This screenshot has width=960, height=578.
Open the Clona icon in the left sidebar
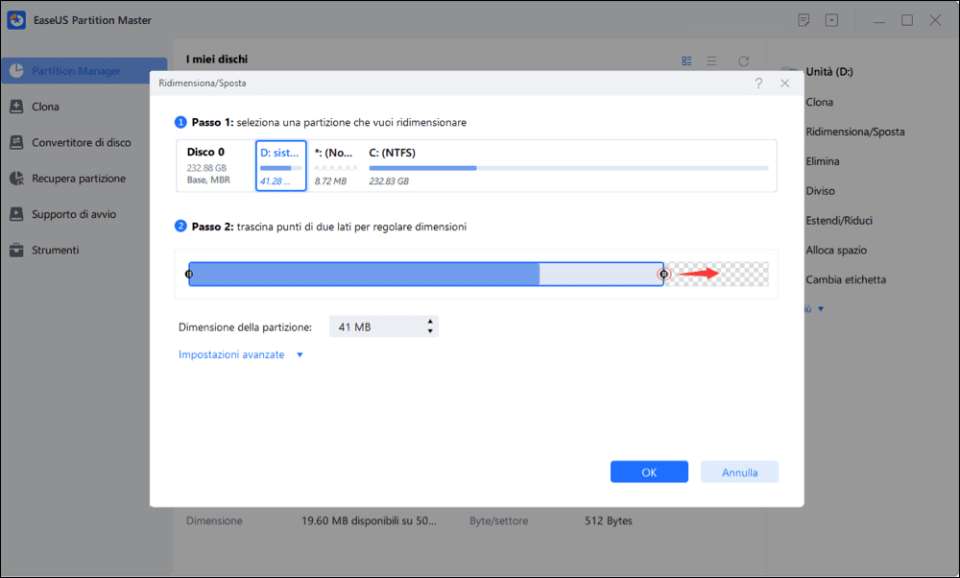pos(16,107)
